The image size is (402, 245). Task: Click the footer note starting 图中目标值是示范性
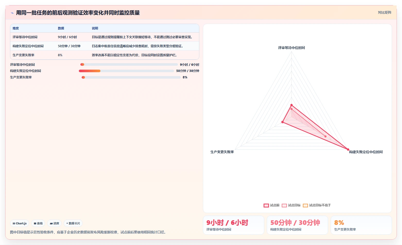pos(89,232)
